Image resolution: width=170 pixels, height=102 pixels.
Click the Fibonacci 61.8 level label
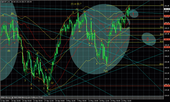tap(162, 41)
